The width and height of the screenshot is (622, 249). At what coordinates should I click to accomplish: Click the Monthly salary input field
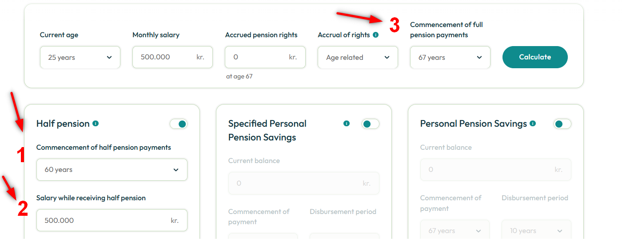pos(172,57)
